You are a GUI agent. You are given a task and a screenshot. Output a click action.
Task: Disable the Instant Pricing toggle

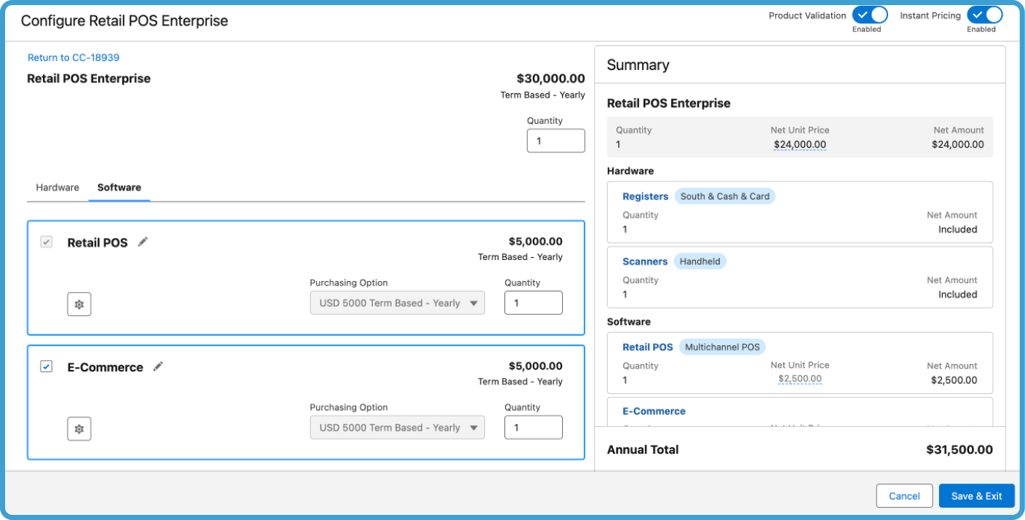coord(985,15)
